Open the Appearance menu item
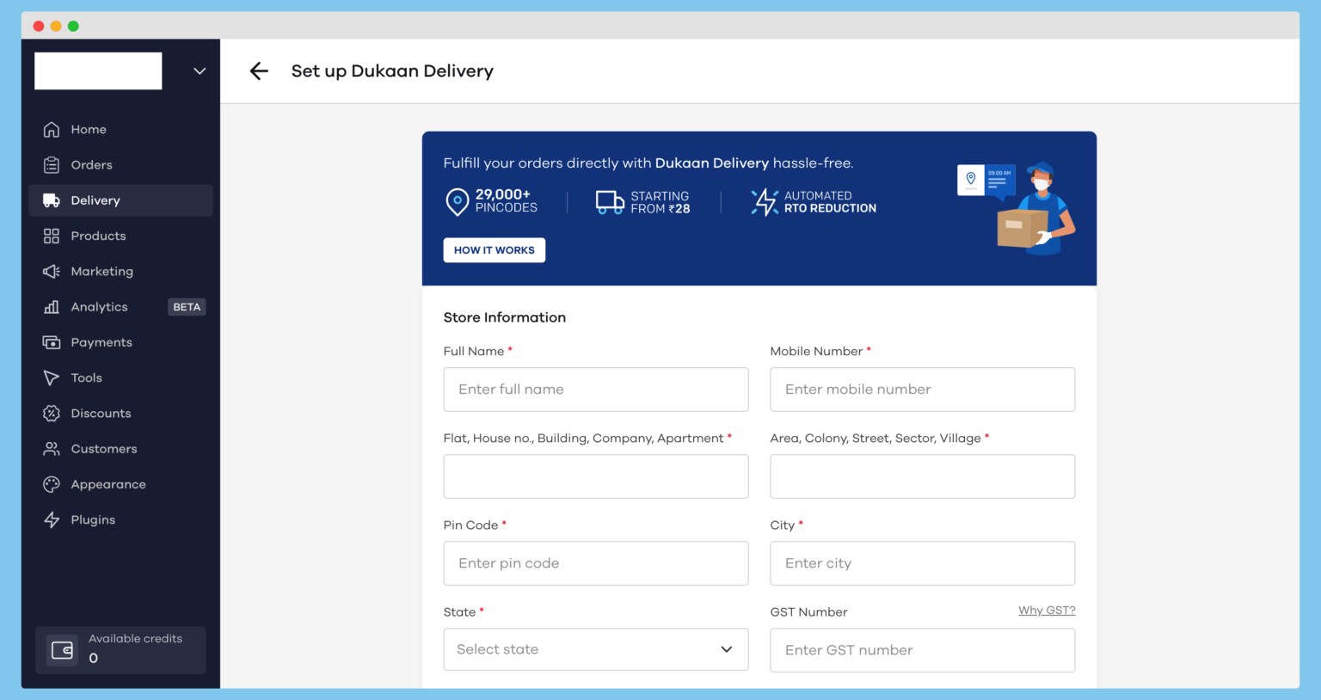 point(120,484)
